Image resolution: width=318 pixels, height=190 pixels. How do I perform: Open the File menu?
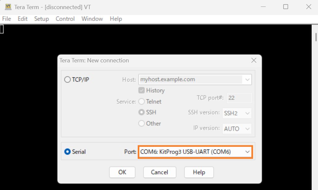(x=6, y=19)
